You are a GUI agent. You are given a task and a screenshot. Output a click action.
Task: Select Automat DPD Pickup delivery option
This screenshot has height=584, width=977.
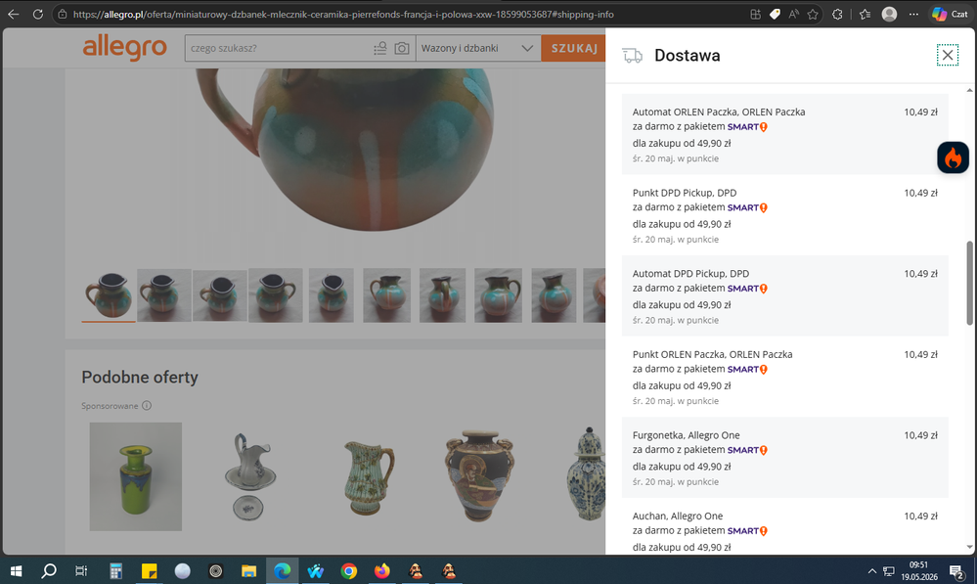pyautogui.click(x=784, y=295)
